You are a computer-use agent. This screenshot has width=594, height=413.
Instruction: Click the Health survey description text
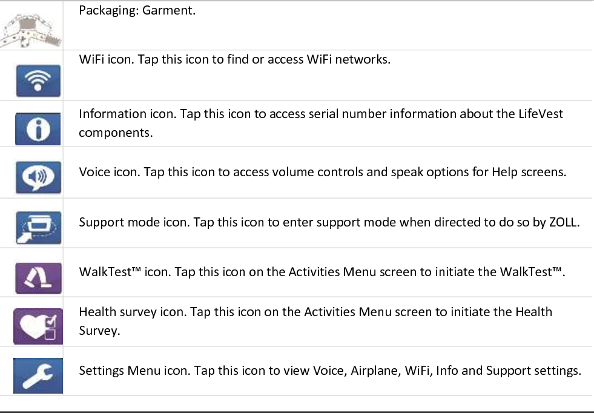pyautogui.click(x=315, y=321)
